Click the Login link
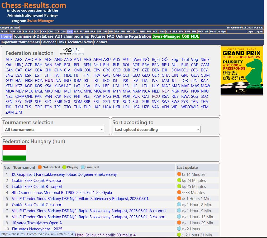The width and height of the screenshot is (267, 238). [250, 32]
